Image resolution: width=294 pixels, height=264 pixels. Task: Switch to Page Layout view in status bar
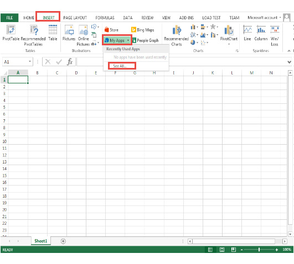[x=222, y=250]
